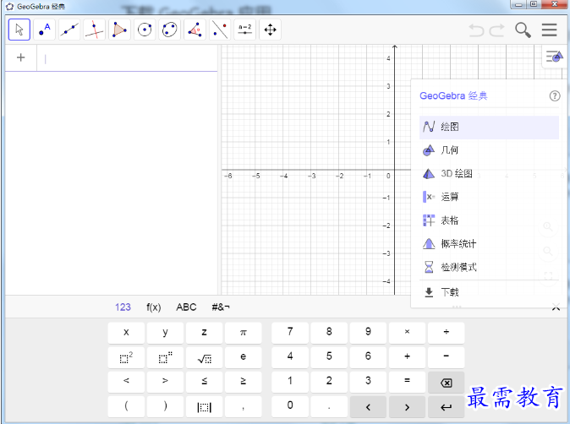570x424 pixels.
Task: Tap the Enter return key
Action: pos(446,407)
